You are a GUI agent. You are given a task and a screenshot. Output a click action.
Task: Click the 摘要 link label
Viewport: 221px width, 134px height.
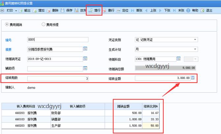[8, 49]
